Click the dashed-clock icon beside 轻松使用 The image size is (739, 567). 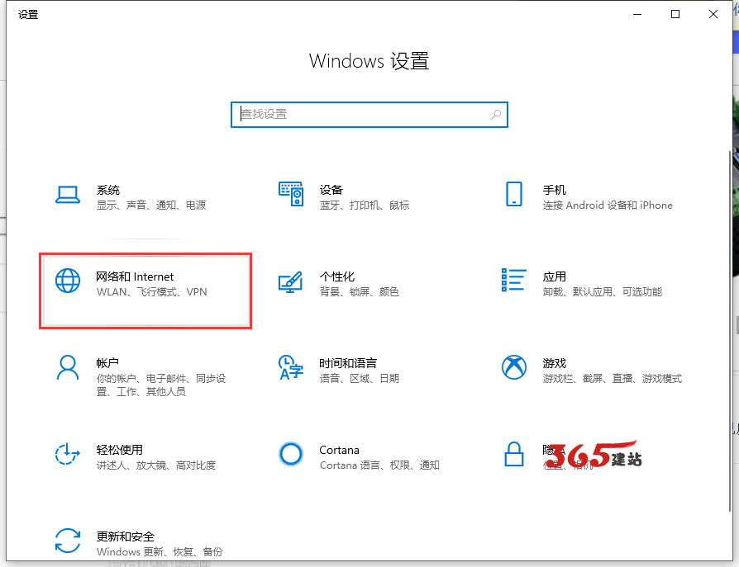(68, 454)
